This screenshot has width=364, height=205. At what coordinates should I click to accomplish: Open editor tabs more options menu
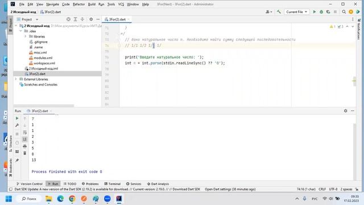coord(353,19)
